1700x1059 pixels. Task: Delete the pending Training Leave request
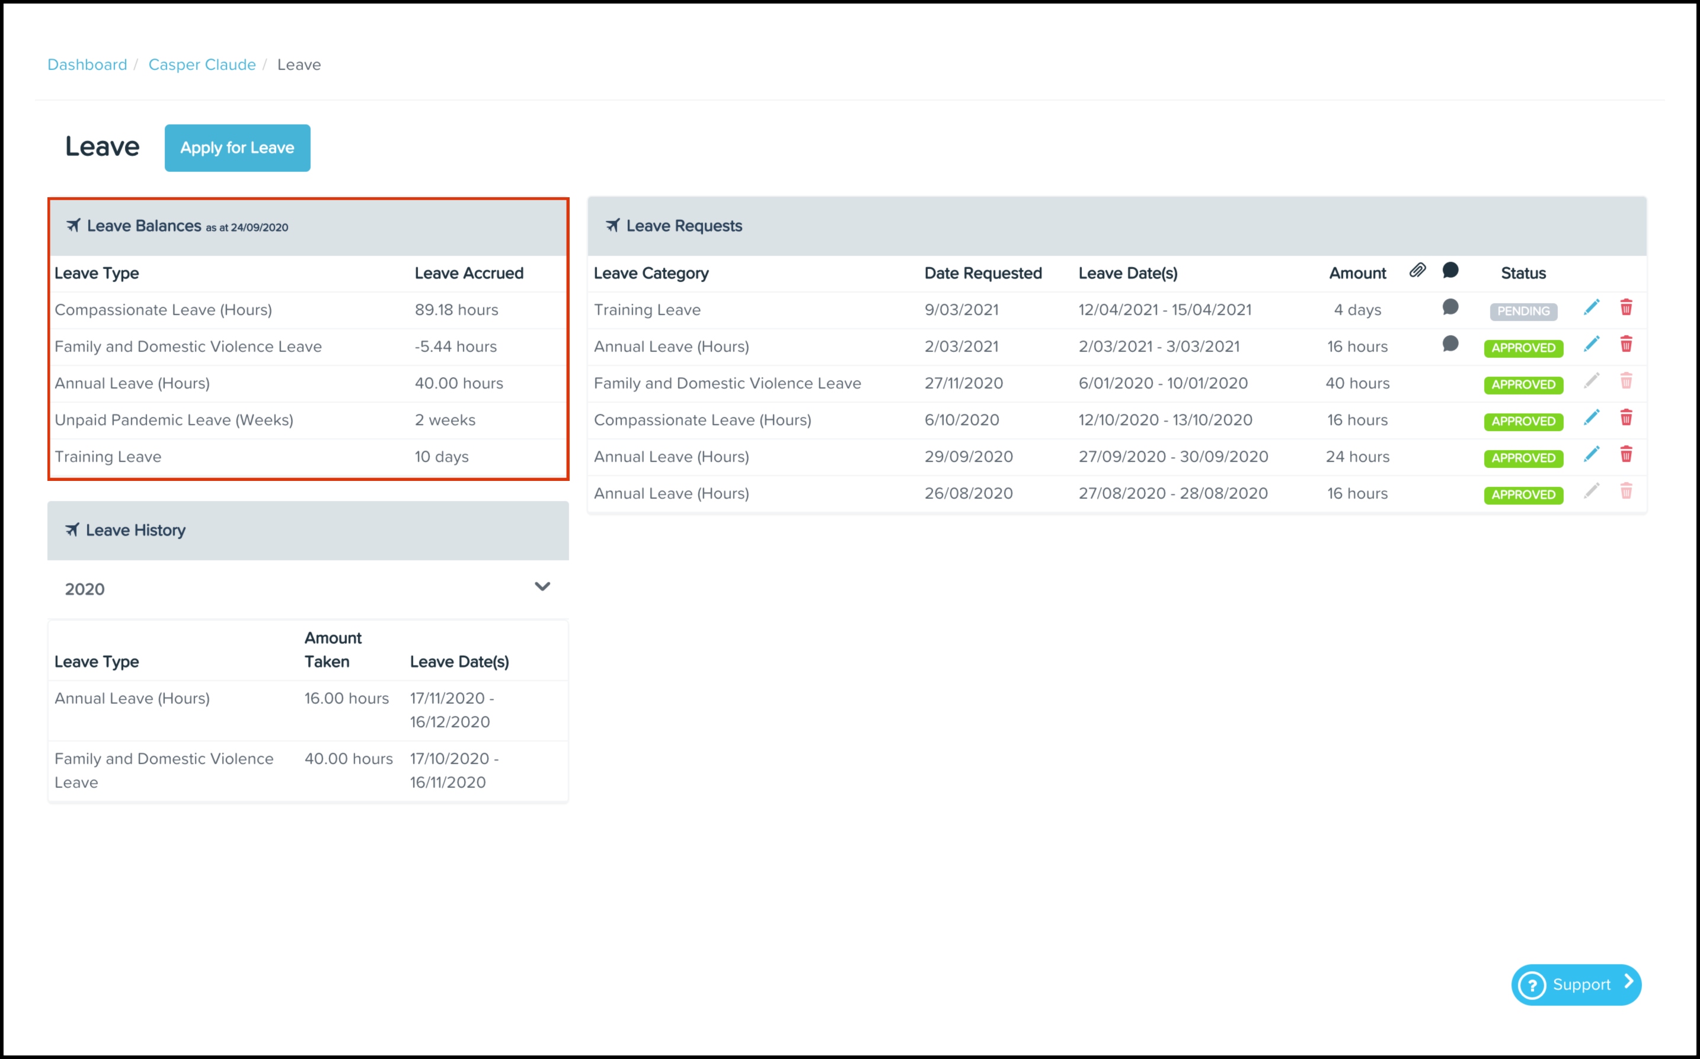click(1626, 307)
